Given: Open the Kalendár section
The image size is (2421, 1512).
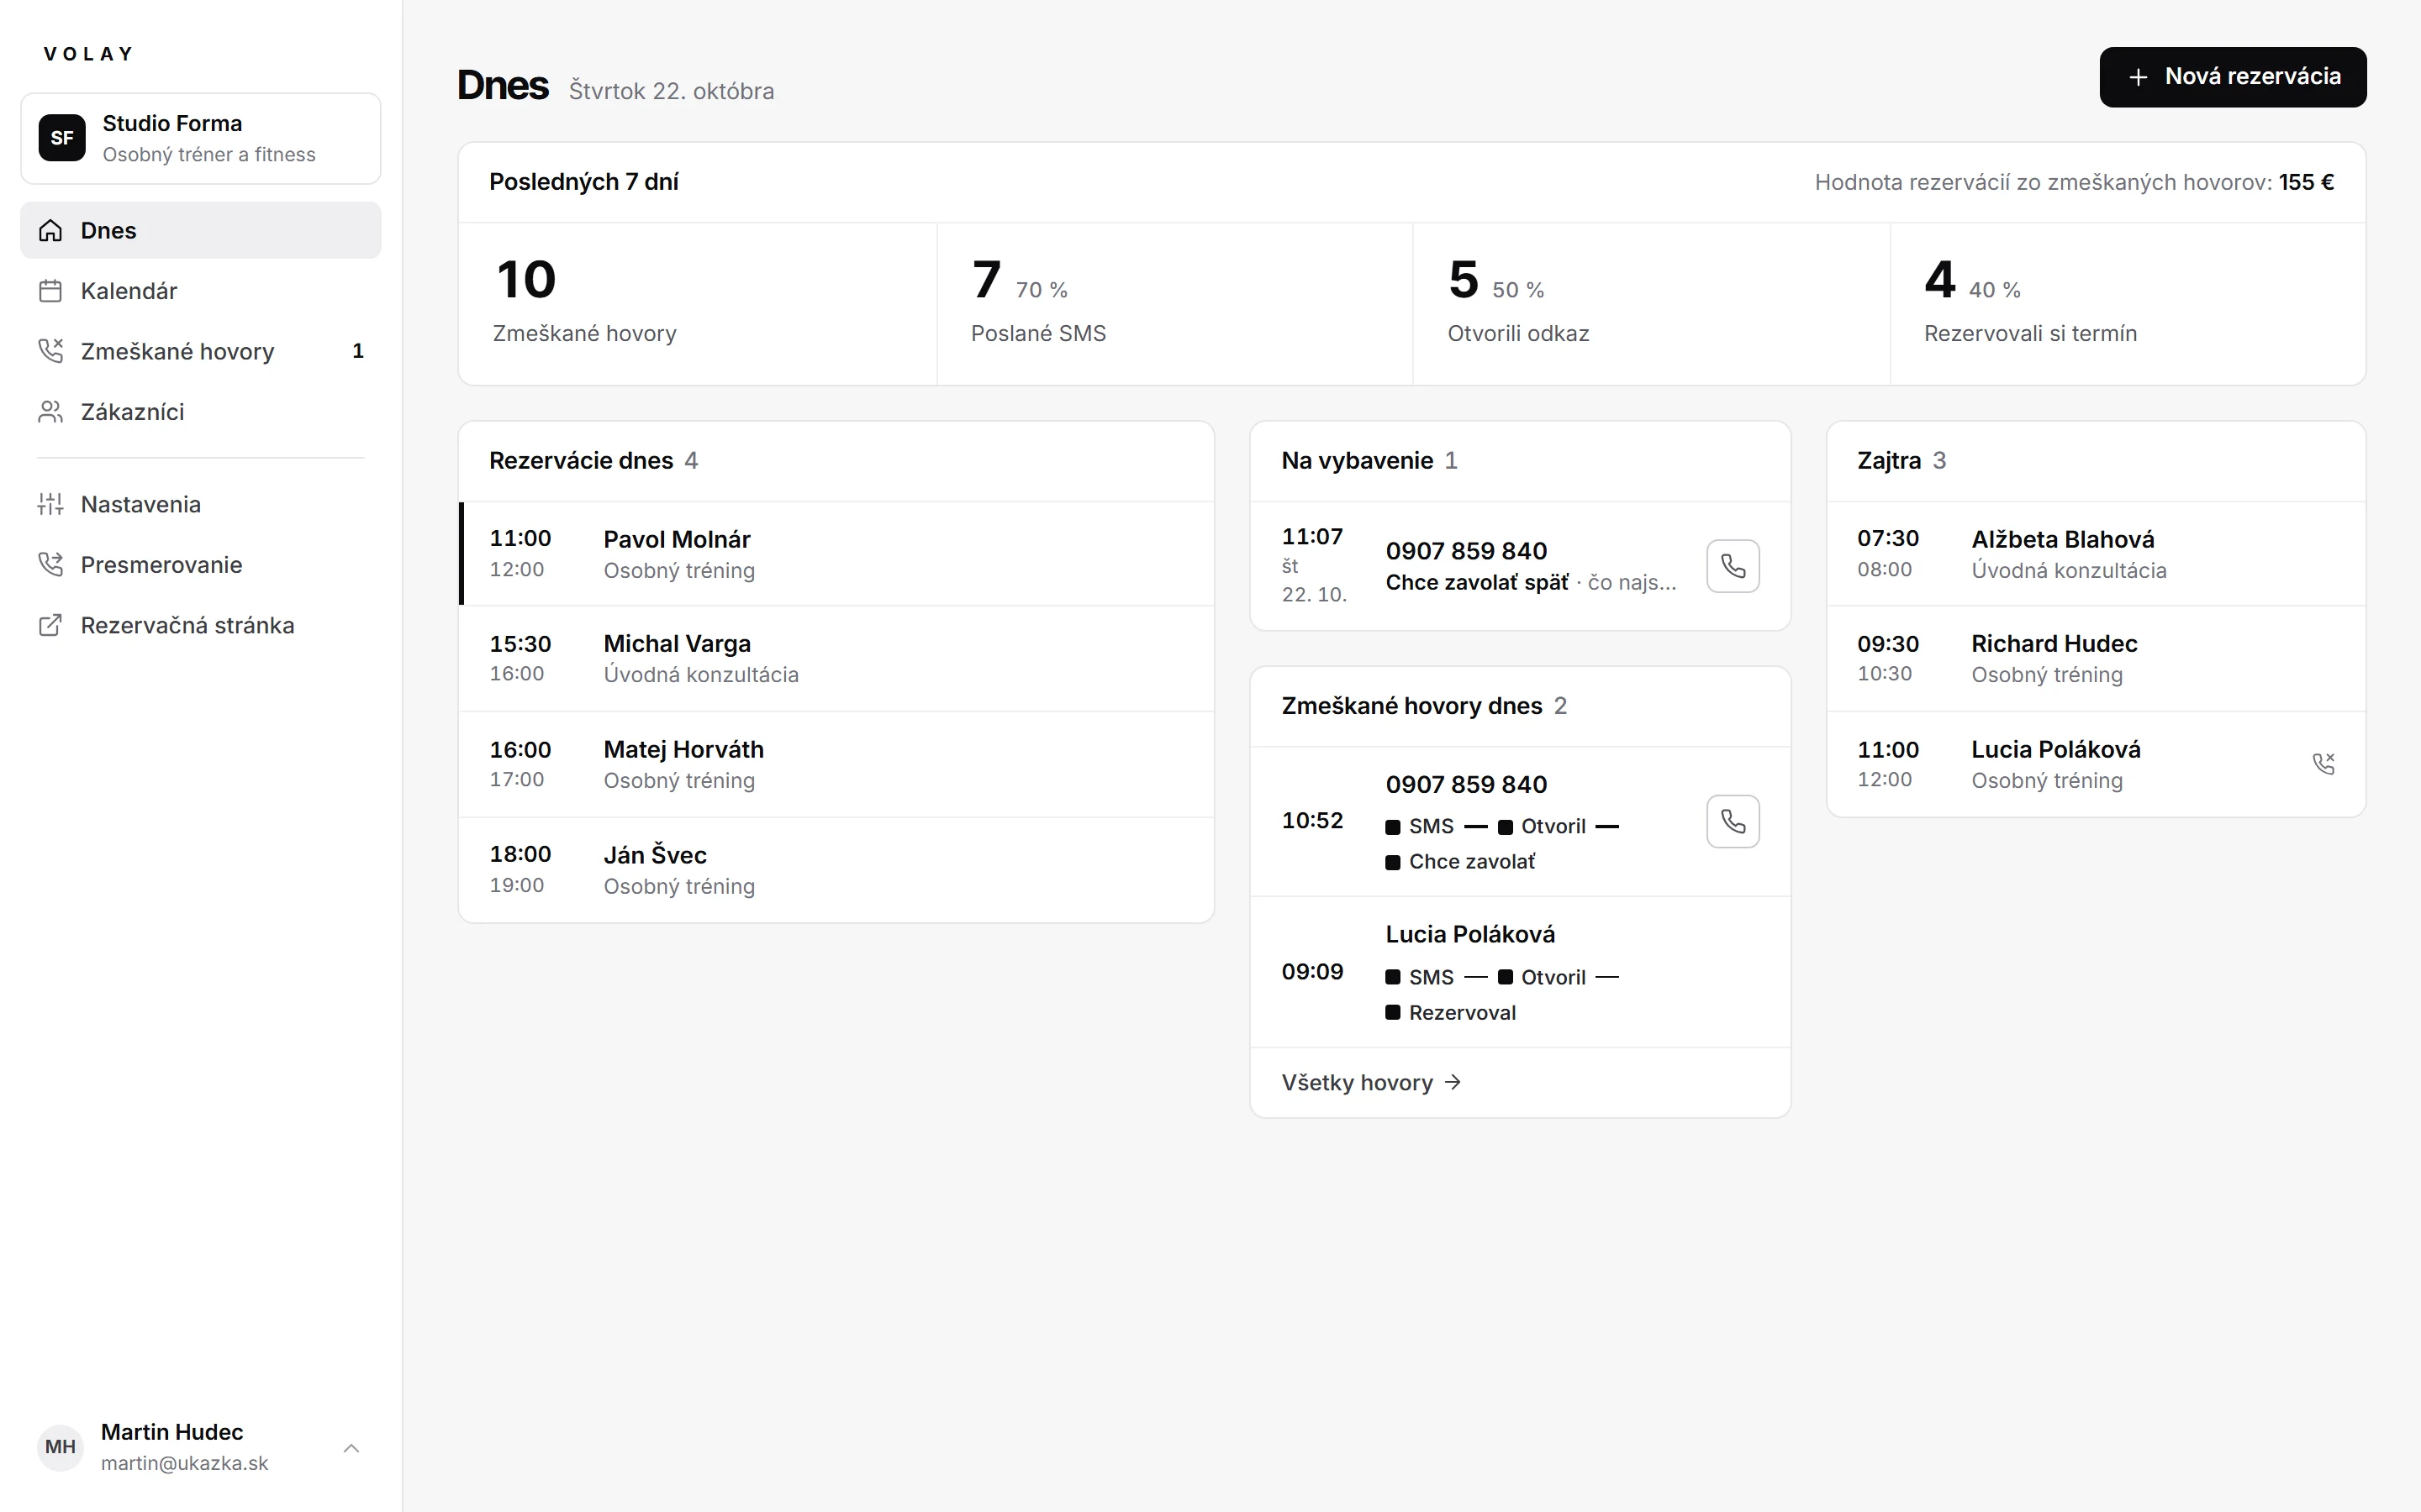Looking at the screenshot, I should (x=201, y=291).
